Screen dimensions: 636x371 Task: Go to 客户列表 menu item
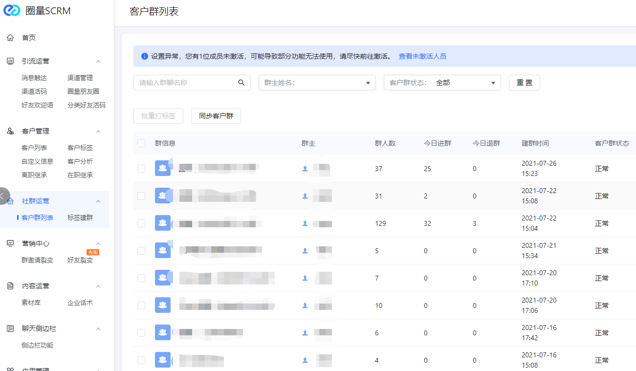(34, 148)
